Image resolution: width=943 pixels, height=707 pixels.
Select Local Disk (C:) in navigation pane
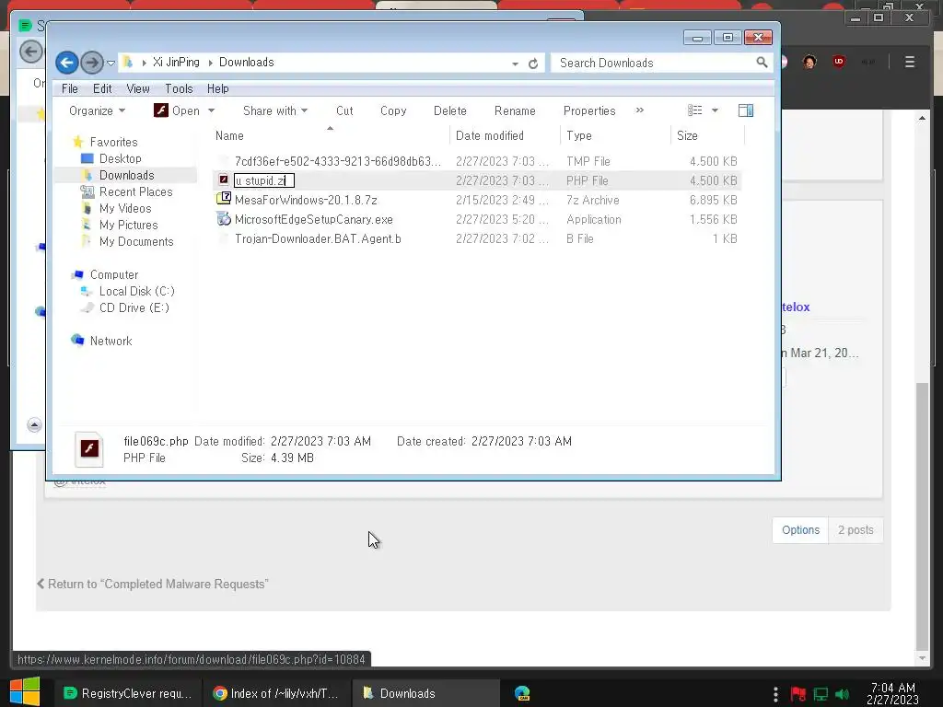click(137, 291)
